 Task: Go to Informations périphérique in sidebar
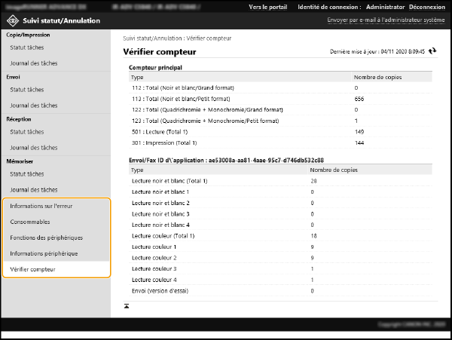click(44, 253)
